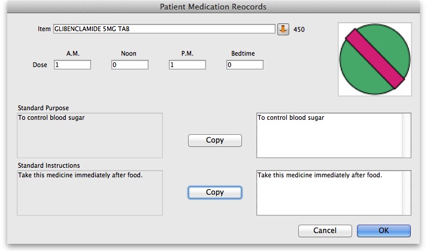Click the Standard Instructions text box
Viewport: 427px width, 251px height.
(90, 193)
